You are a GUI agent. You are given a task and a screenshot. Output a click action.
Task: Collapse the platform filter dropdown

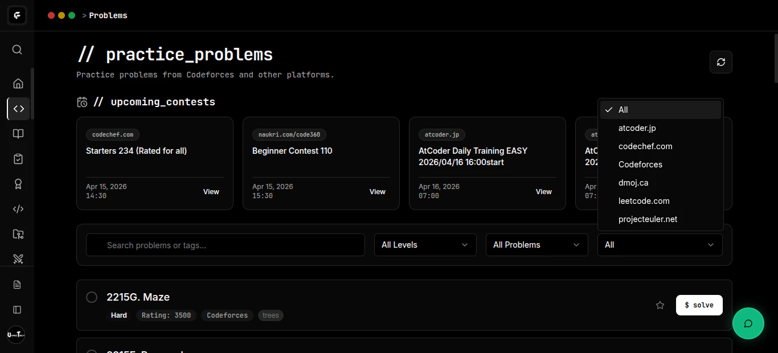pos(660,245)
